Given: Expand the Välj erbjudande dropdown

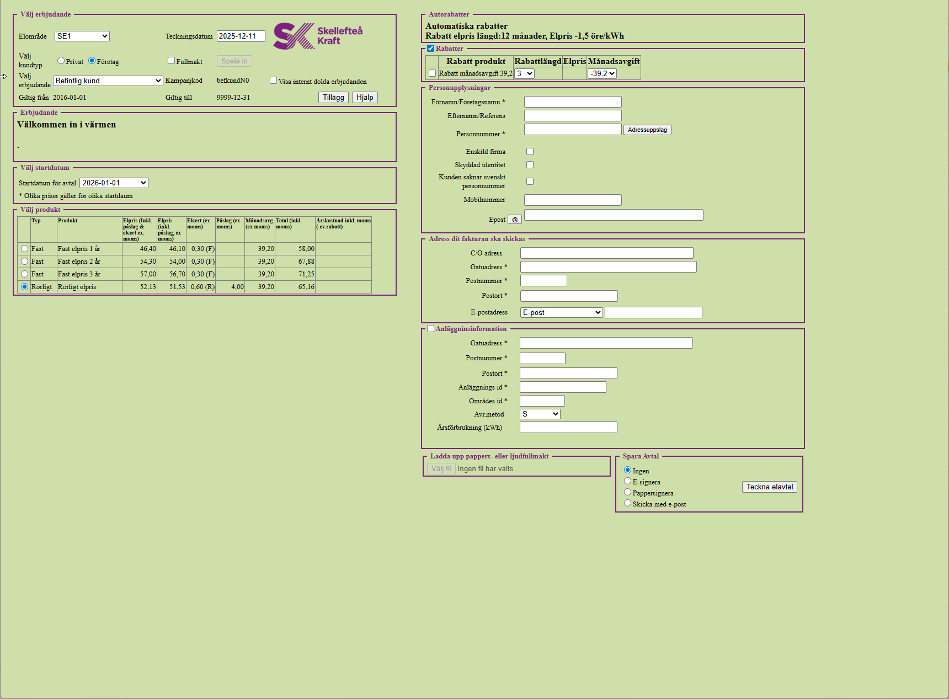Looking at the screenshot, I should (x=108, y=81).
